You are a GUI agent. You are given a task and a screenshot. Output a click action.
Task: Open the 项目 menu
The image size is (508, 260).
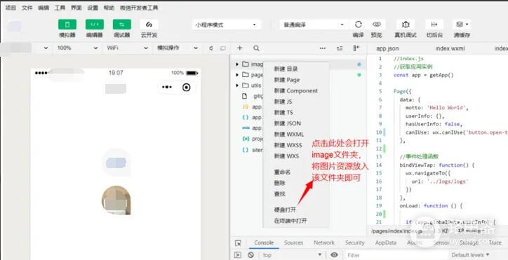tap(11, 8)
